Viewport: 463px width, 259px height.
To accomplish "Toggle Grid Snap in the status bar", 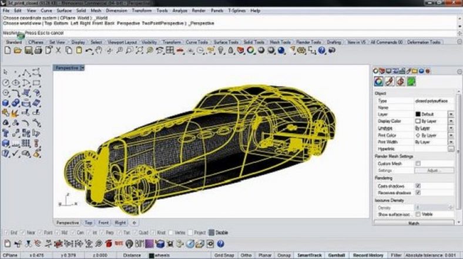I will click(x=224, y=255).
